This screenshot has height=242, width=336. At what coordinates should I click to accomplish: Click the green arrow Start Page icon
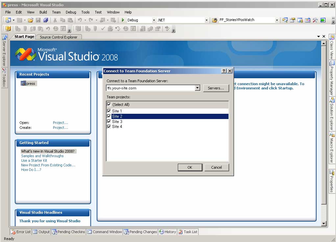323,20
